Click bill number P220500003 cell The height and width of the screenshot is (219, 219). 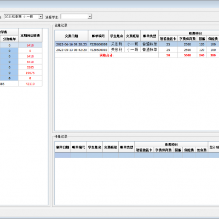point(99,50)
